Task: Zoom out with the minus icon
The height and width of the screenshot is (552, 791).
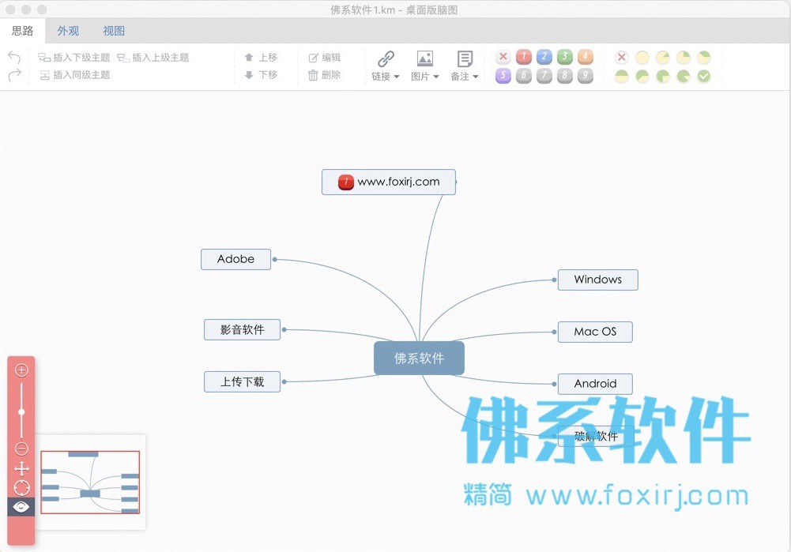Action: (21, 448)
